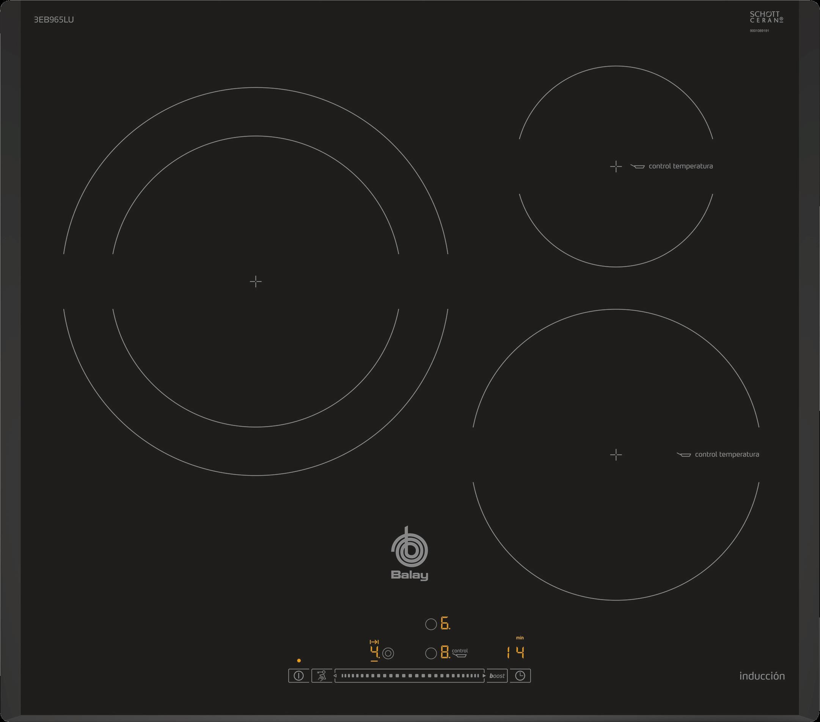Click the Schott Ceran logo
The height and width of the screenshot is (722, 820).
pyautogui.click(x=766, y=17)
